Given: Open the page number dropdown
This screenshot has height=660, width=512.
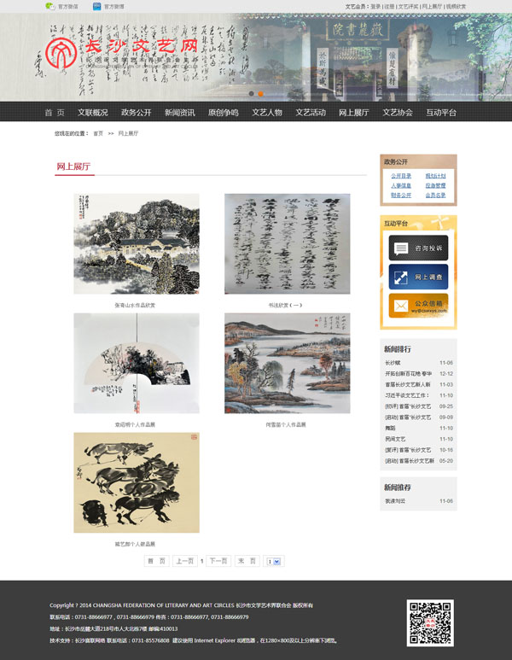Looking at the screenshot, I should 273,561.
